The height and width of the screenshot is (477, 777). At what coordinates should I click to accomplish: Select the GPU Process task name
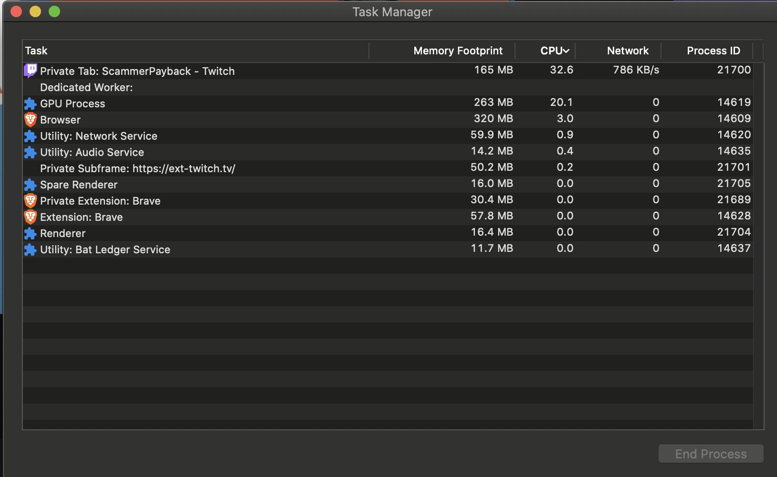73,104
